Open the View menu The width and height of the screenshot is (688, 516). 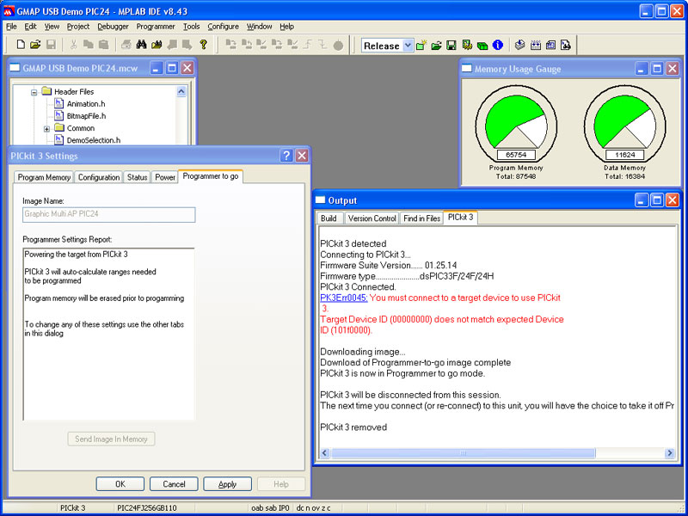click(52, 27)
